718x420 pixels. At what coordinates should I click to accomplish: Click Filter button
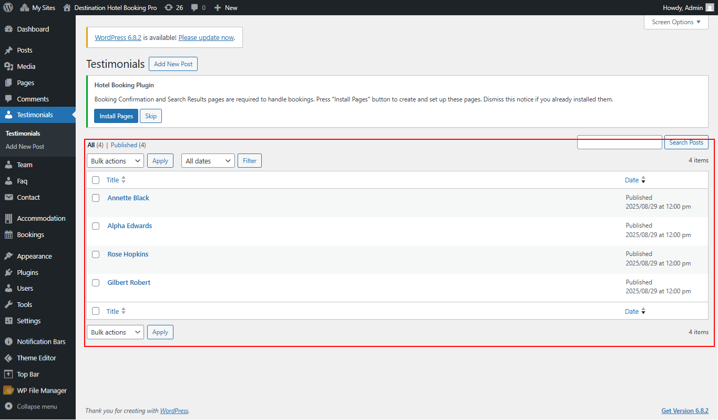click(250, 161)
